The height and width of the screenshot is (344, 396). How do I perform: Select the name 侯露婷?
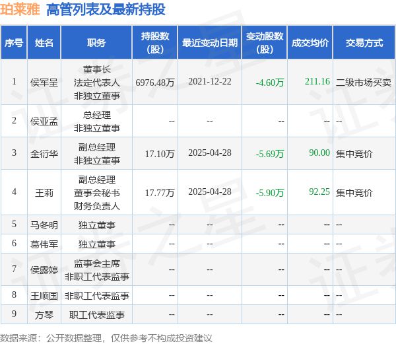point(44,270)
